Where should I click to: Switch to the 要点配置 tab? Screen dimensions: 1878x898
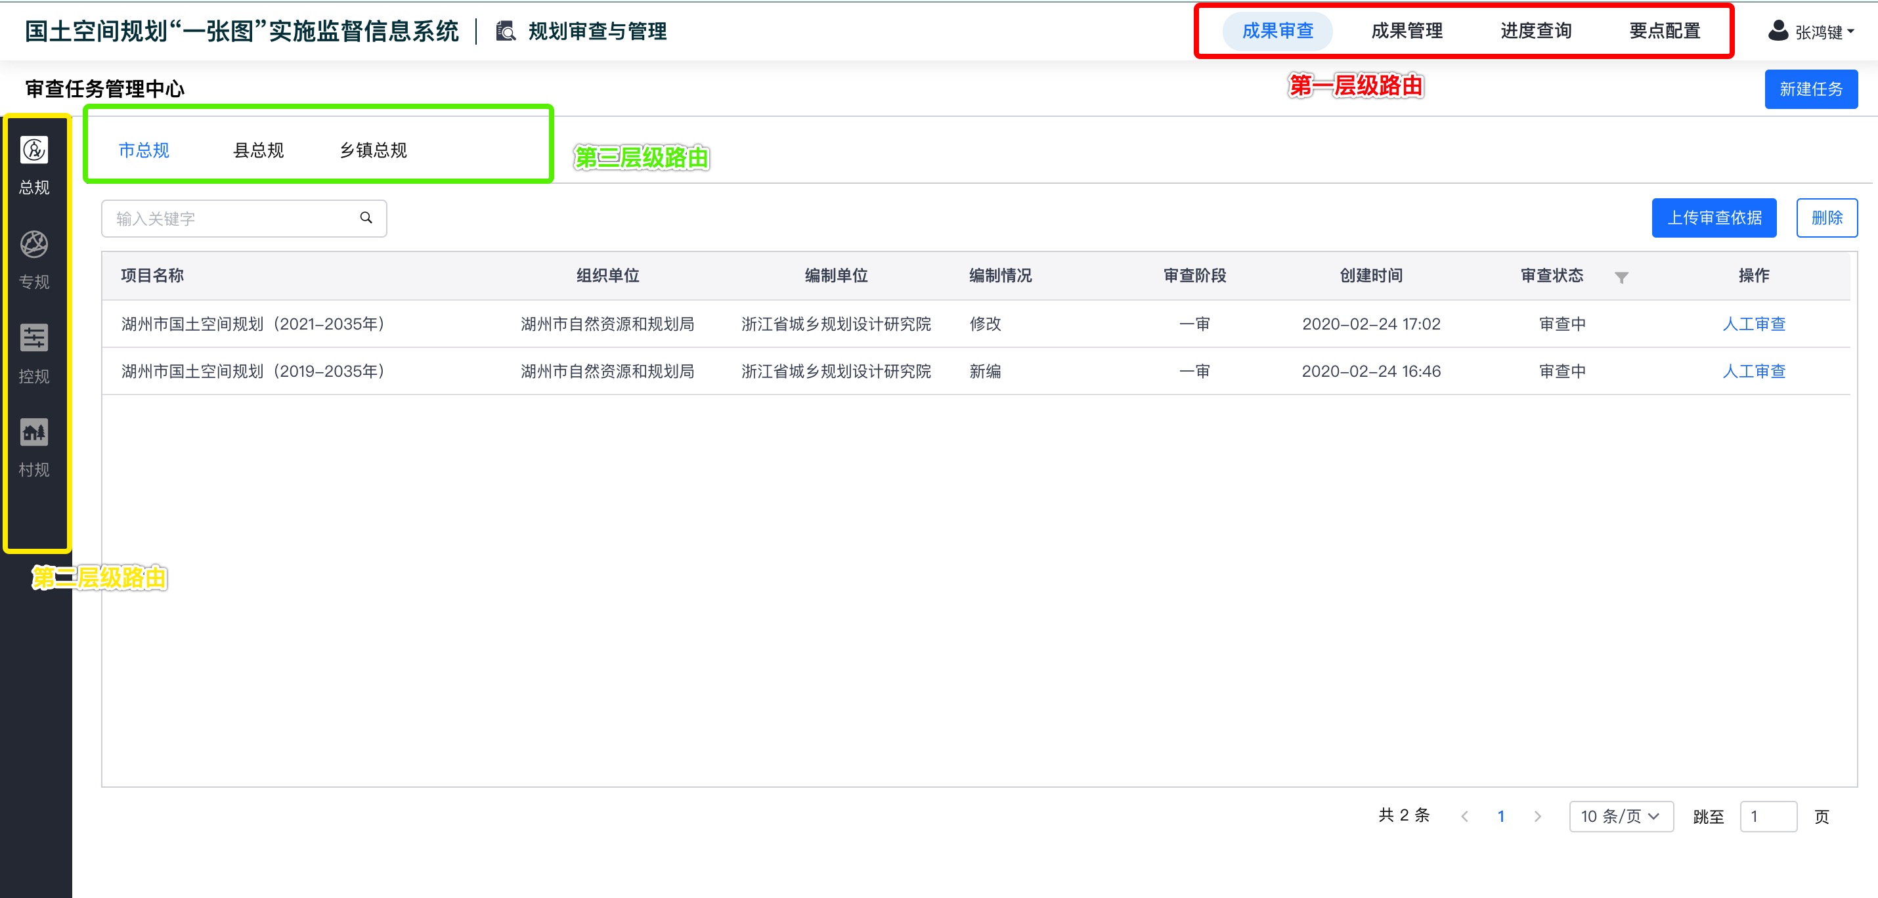click(x=1665, y=31)
